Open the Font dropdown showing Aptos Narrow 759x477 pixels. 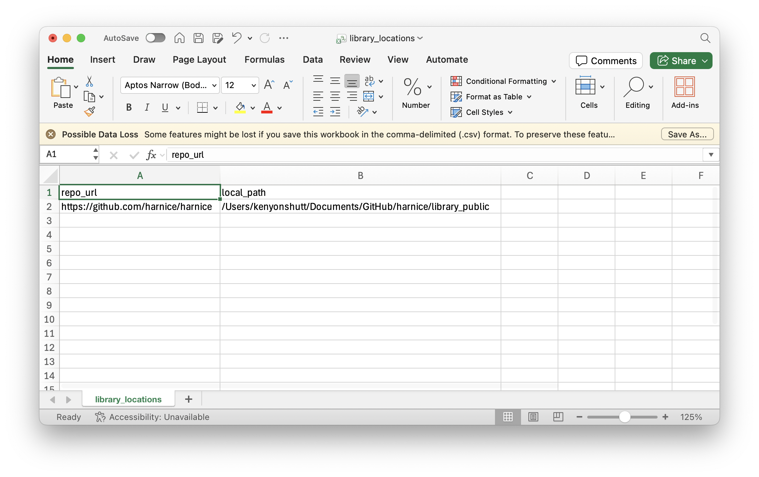click(169, 85)
